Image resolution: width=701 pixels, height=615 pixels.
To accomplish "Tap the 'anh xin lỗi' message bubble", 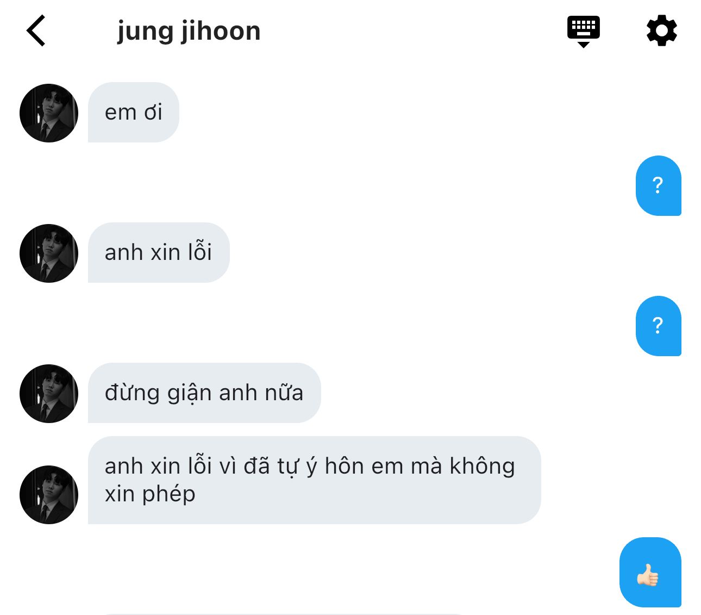I will tap(159, 253).
